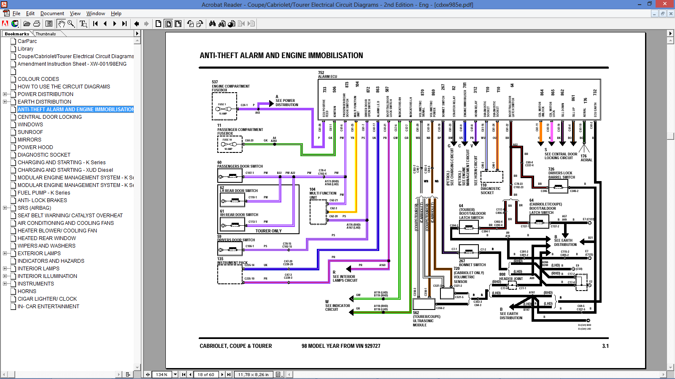Click the Find binoculars icon

212,24
